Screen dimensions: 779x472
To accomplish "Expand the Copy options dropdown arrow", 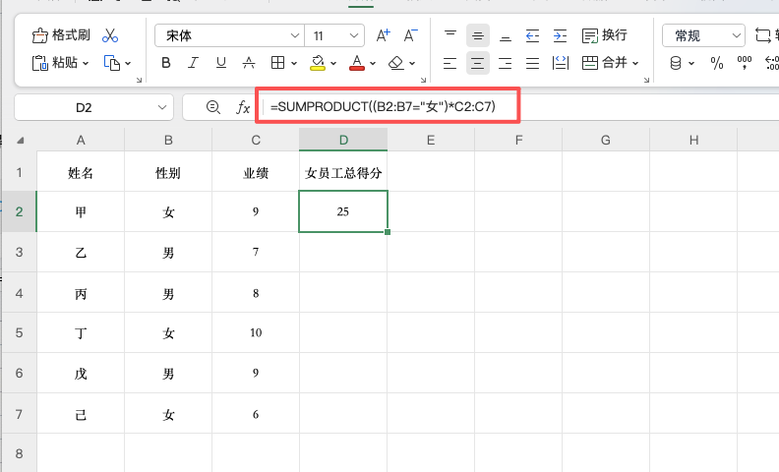I will click(x=128, y=63).
